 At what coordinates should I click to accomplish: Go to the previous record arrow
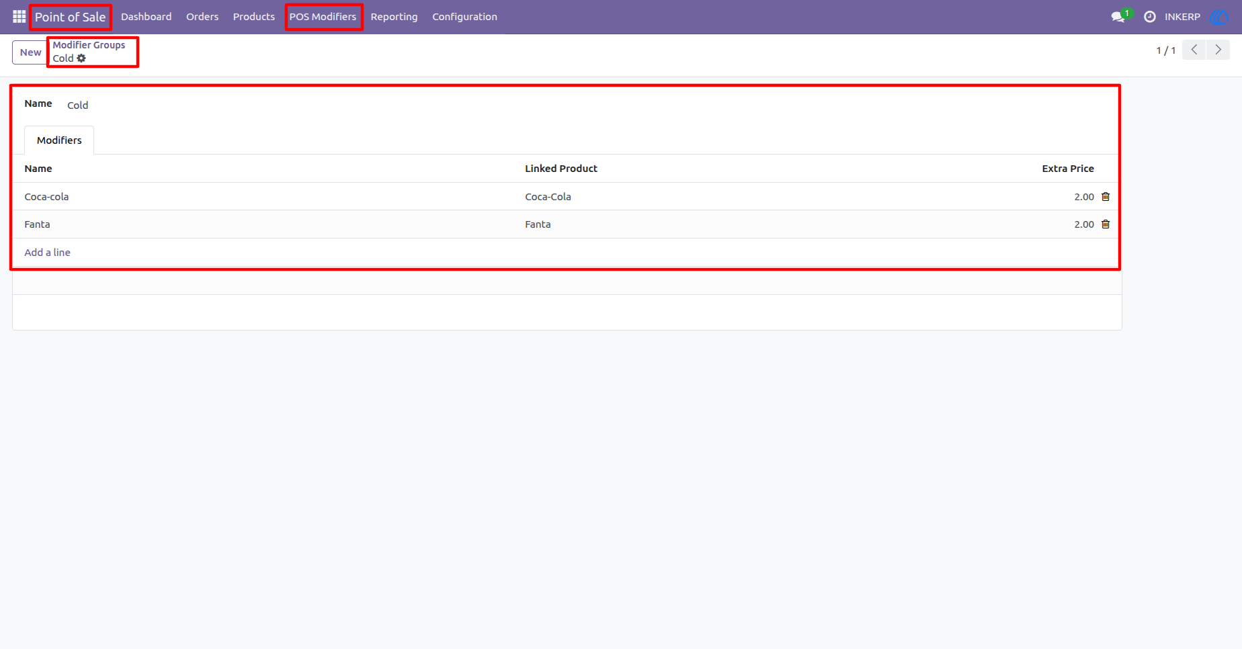point(1194,50)
